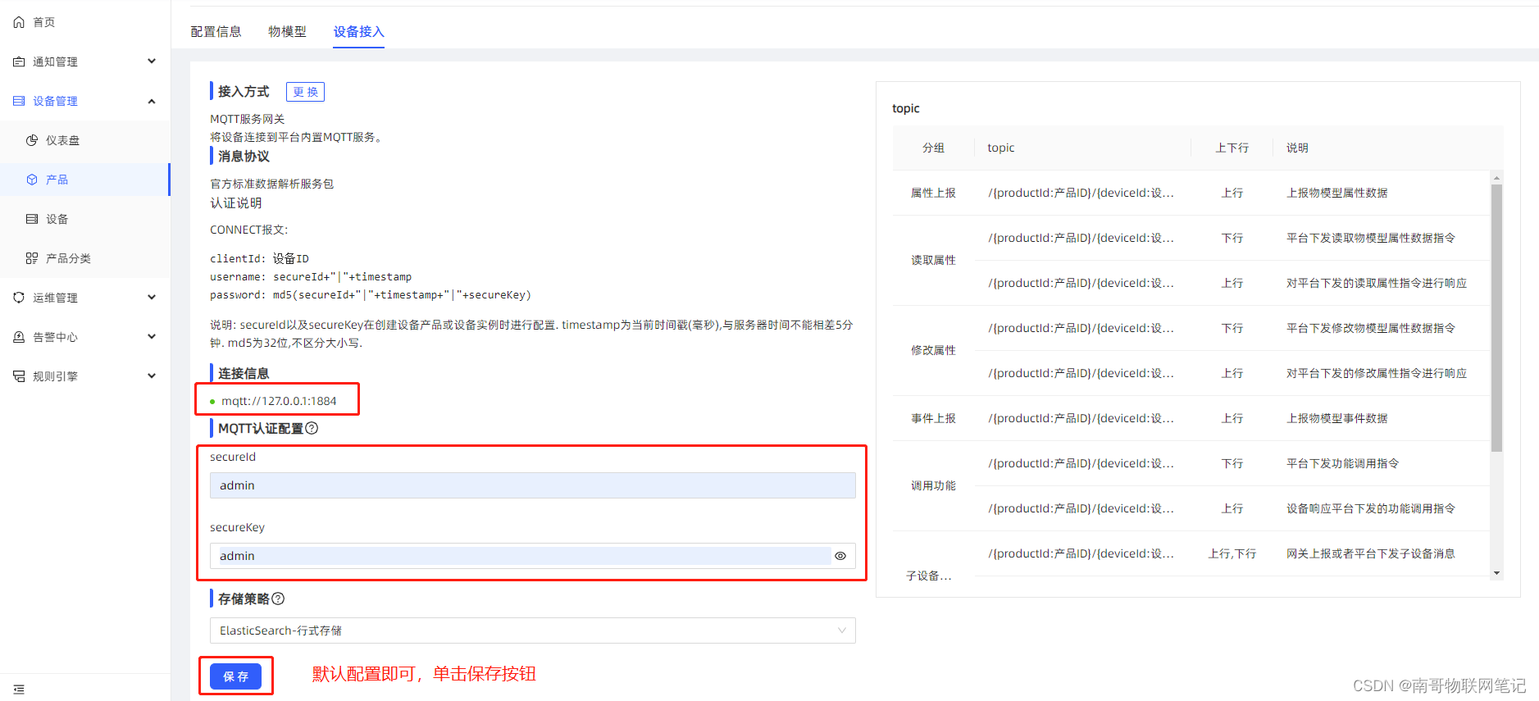1539x701 pixels.
Task: Click the secureKey input field
Action: (533, 556)
